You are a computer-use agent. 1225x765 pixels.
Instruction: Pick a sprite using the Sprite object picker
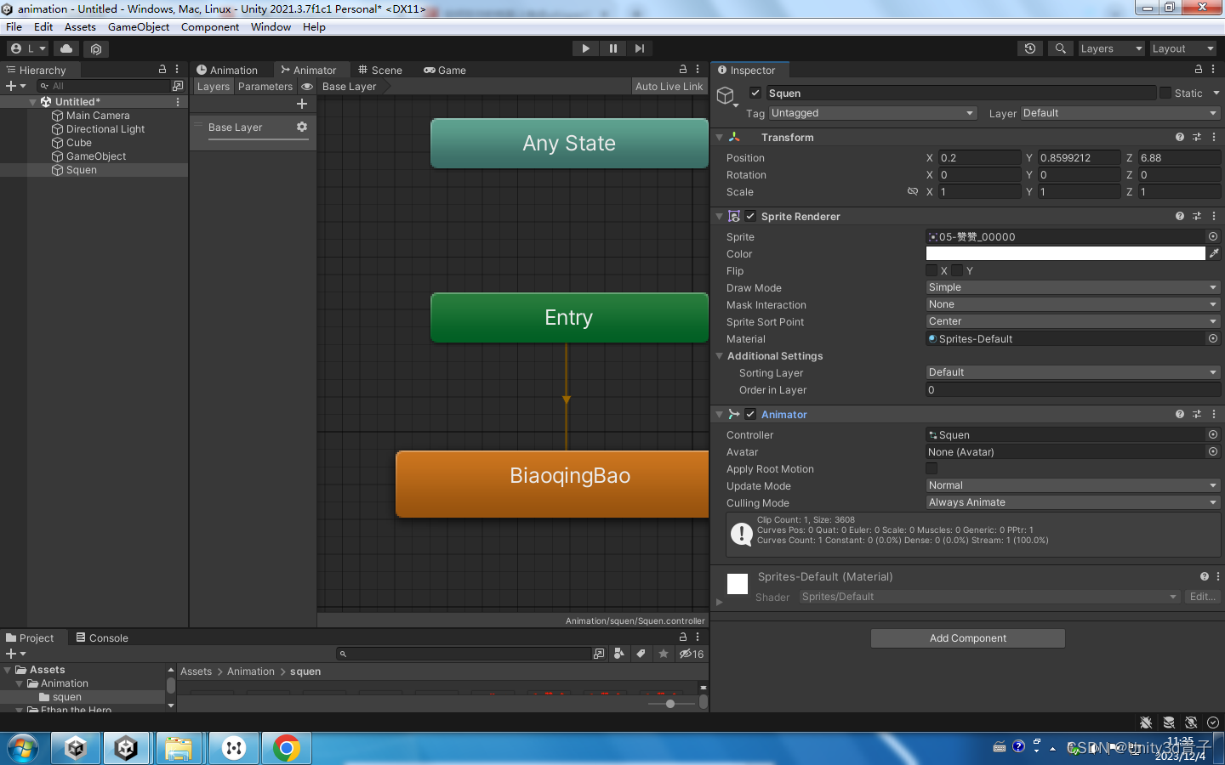(1213, 236)
